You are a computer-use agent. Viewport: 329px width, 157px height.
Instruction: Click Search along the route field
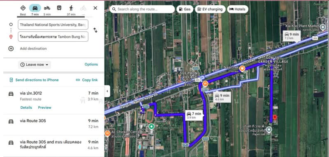tap(142, 9)
